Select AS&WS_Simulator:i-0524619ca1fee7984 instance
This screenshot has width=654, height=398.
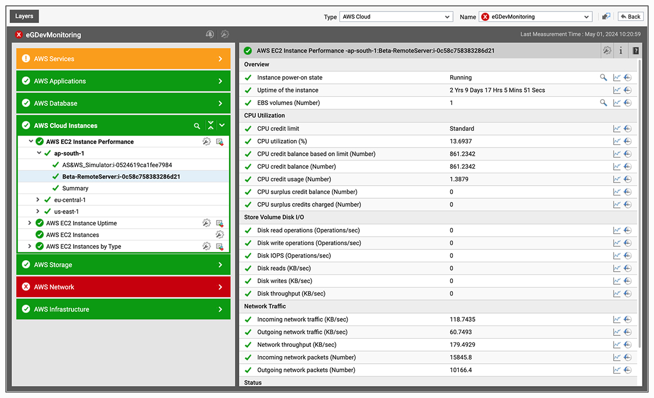click(x=117, y=165)
